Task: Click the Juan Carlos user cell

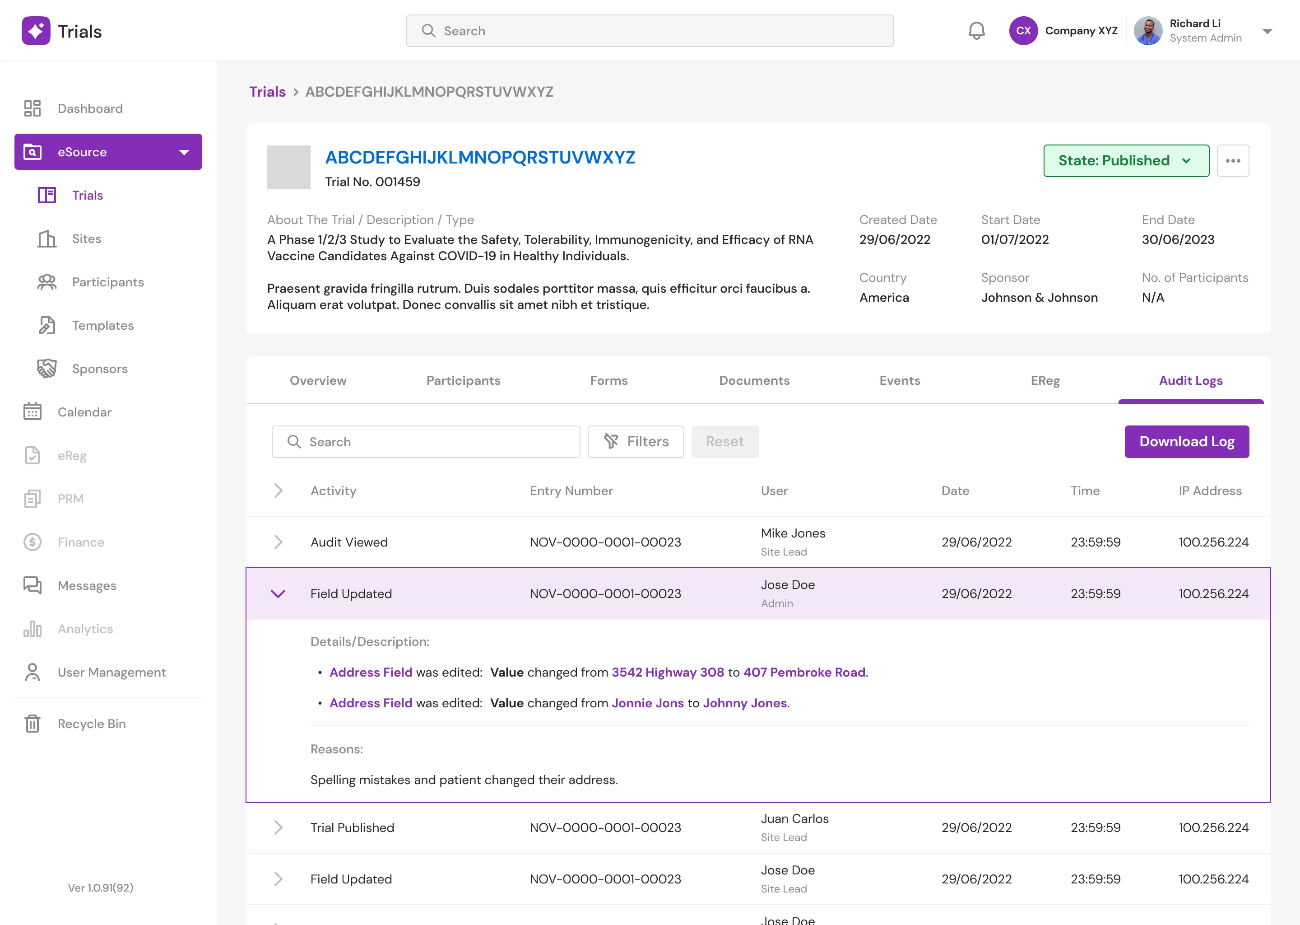Action: click(x=794, y=827)
